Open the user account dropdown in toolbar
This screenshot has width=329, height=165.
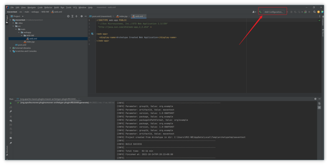click(x=254, y=12)
